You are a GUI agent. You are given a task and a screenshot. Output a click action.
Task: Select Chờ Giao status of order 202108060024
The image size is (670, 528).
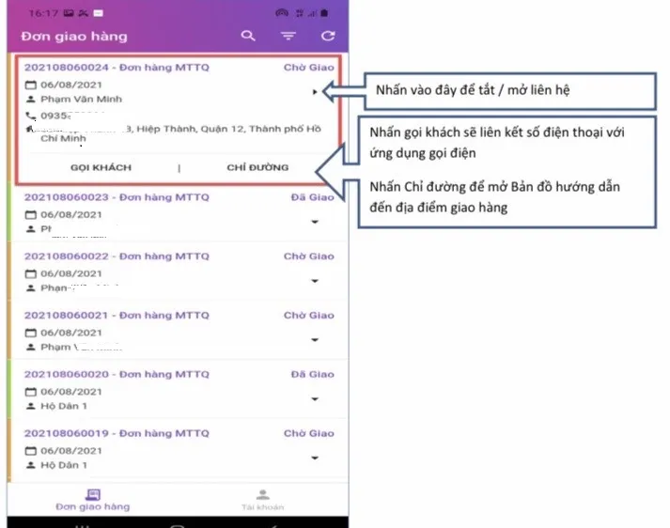[x=308, y=68]
